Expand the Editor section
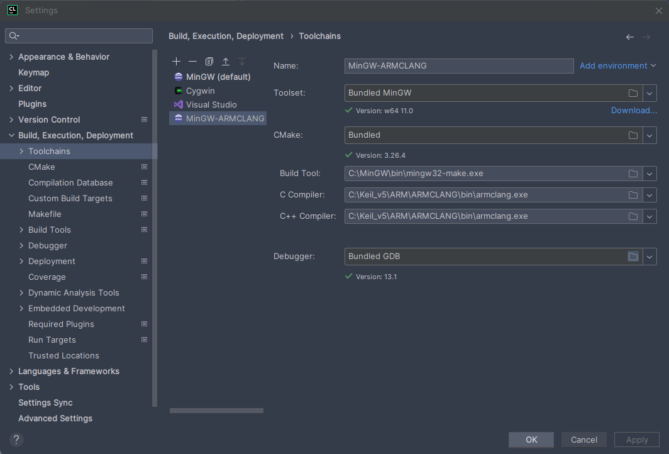 (x=11, y=88)
